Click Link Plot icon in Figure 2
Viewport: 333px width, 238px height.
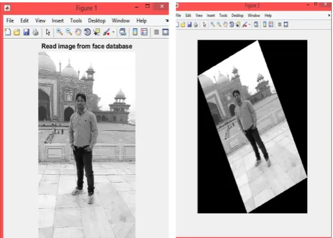pos(256,25)
